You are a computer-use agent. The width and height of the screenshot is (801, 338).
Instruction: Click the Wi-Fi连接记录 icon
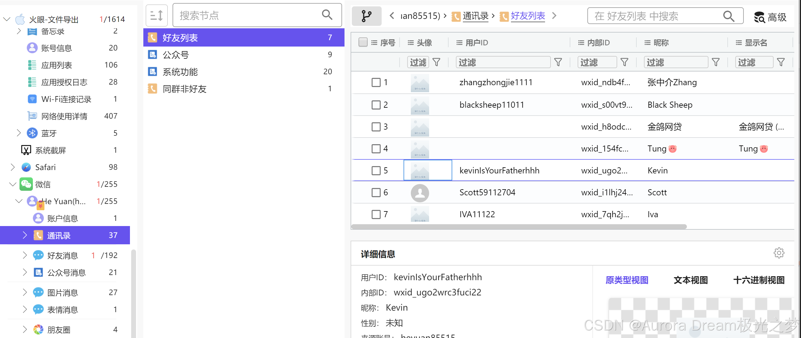[x=32, y=99]
